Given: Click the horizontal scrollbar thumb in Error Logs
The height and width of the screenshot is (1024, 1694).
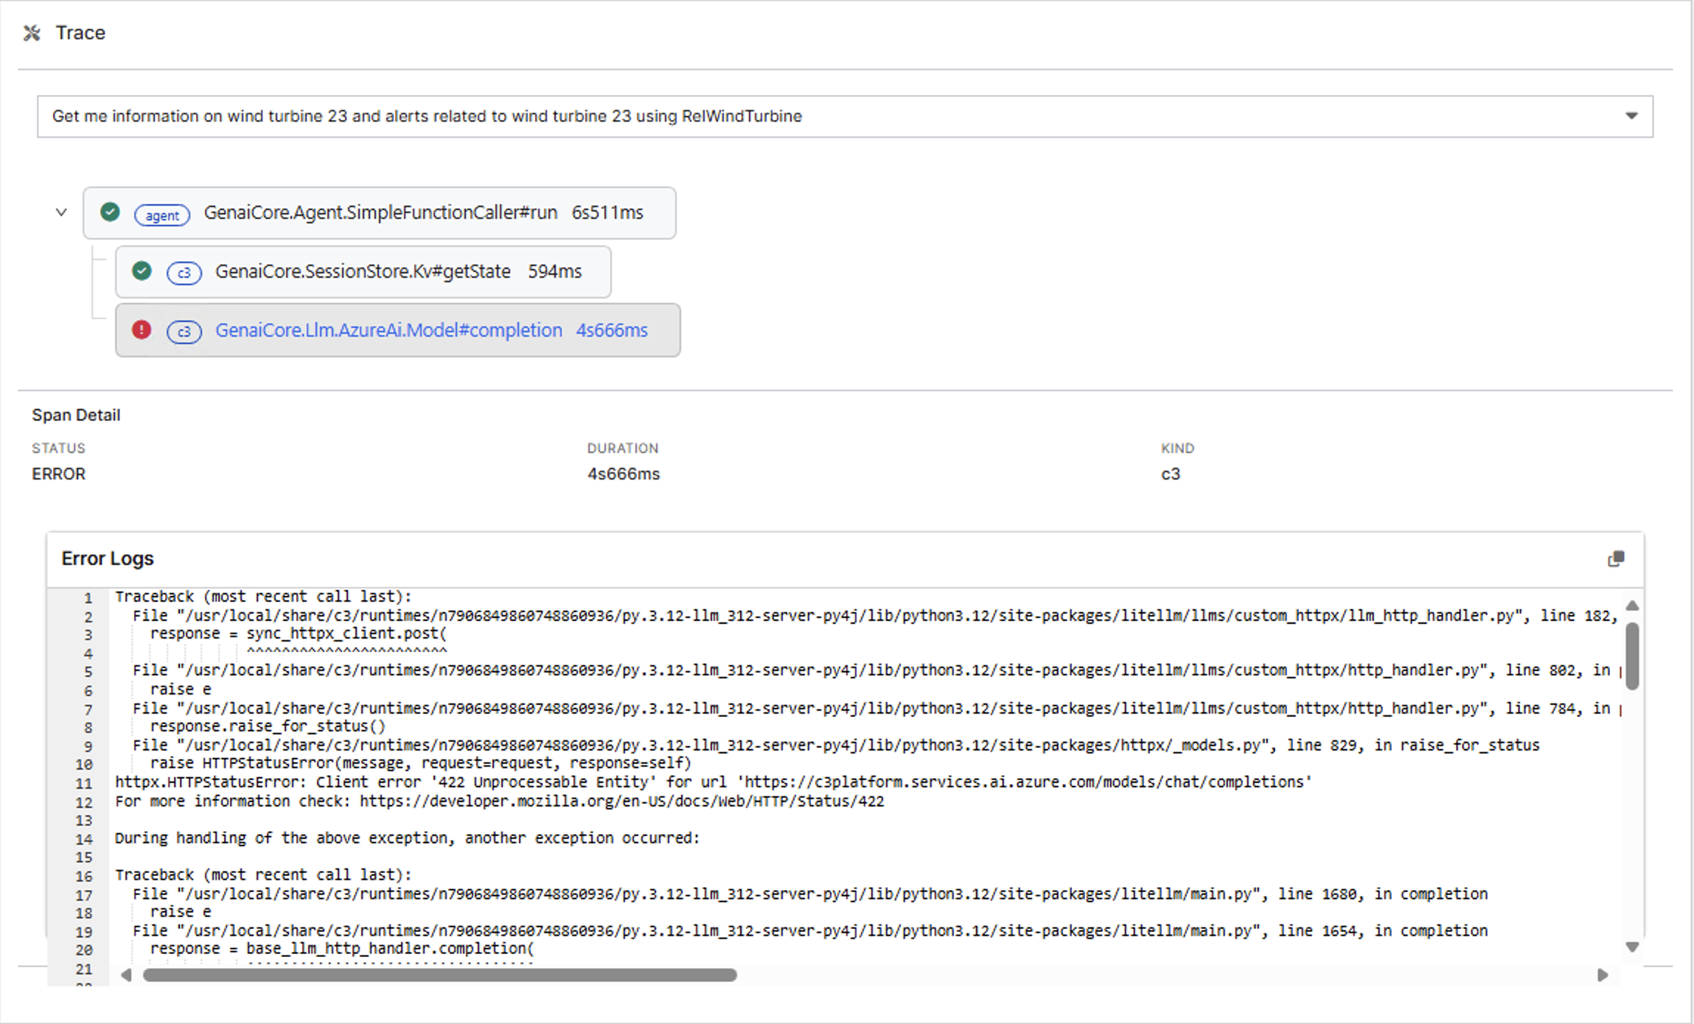Looking at the screenshot, I should [x=439, y=975].
